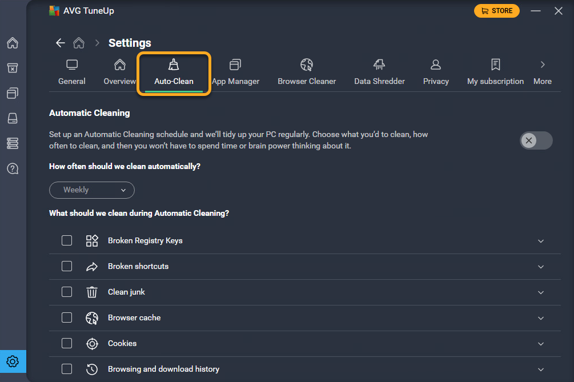Click the back arrow beside Settings
Image resolution: width=574 pixels, height=382 pixels.
pos(60,43)
